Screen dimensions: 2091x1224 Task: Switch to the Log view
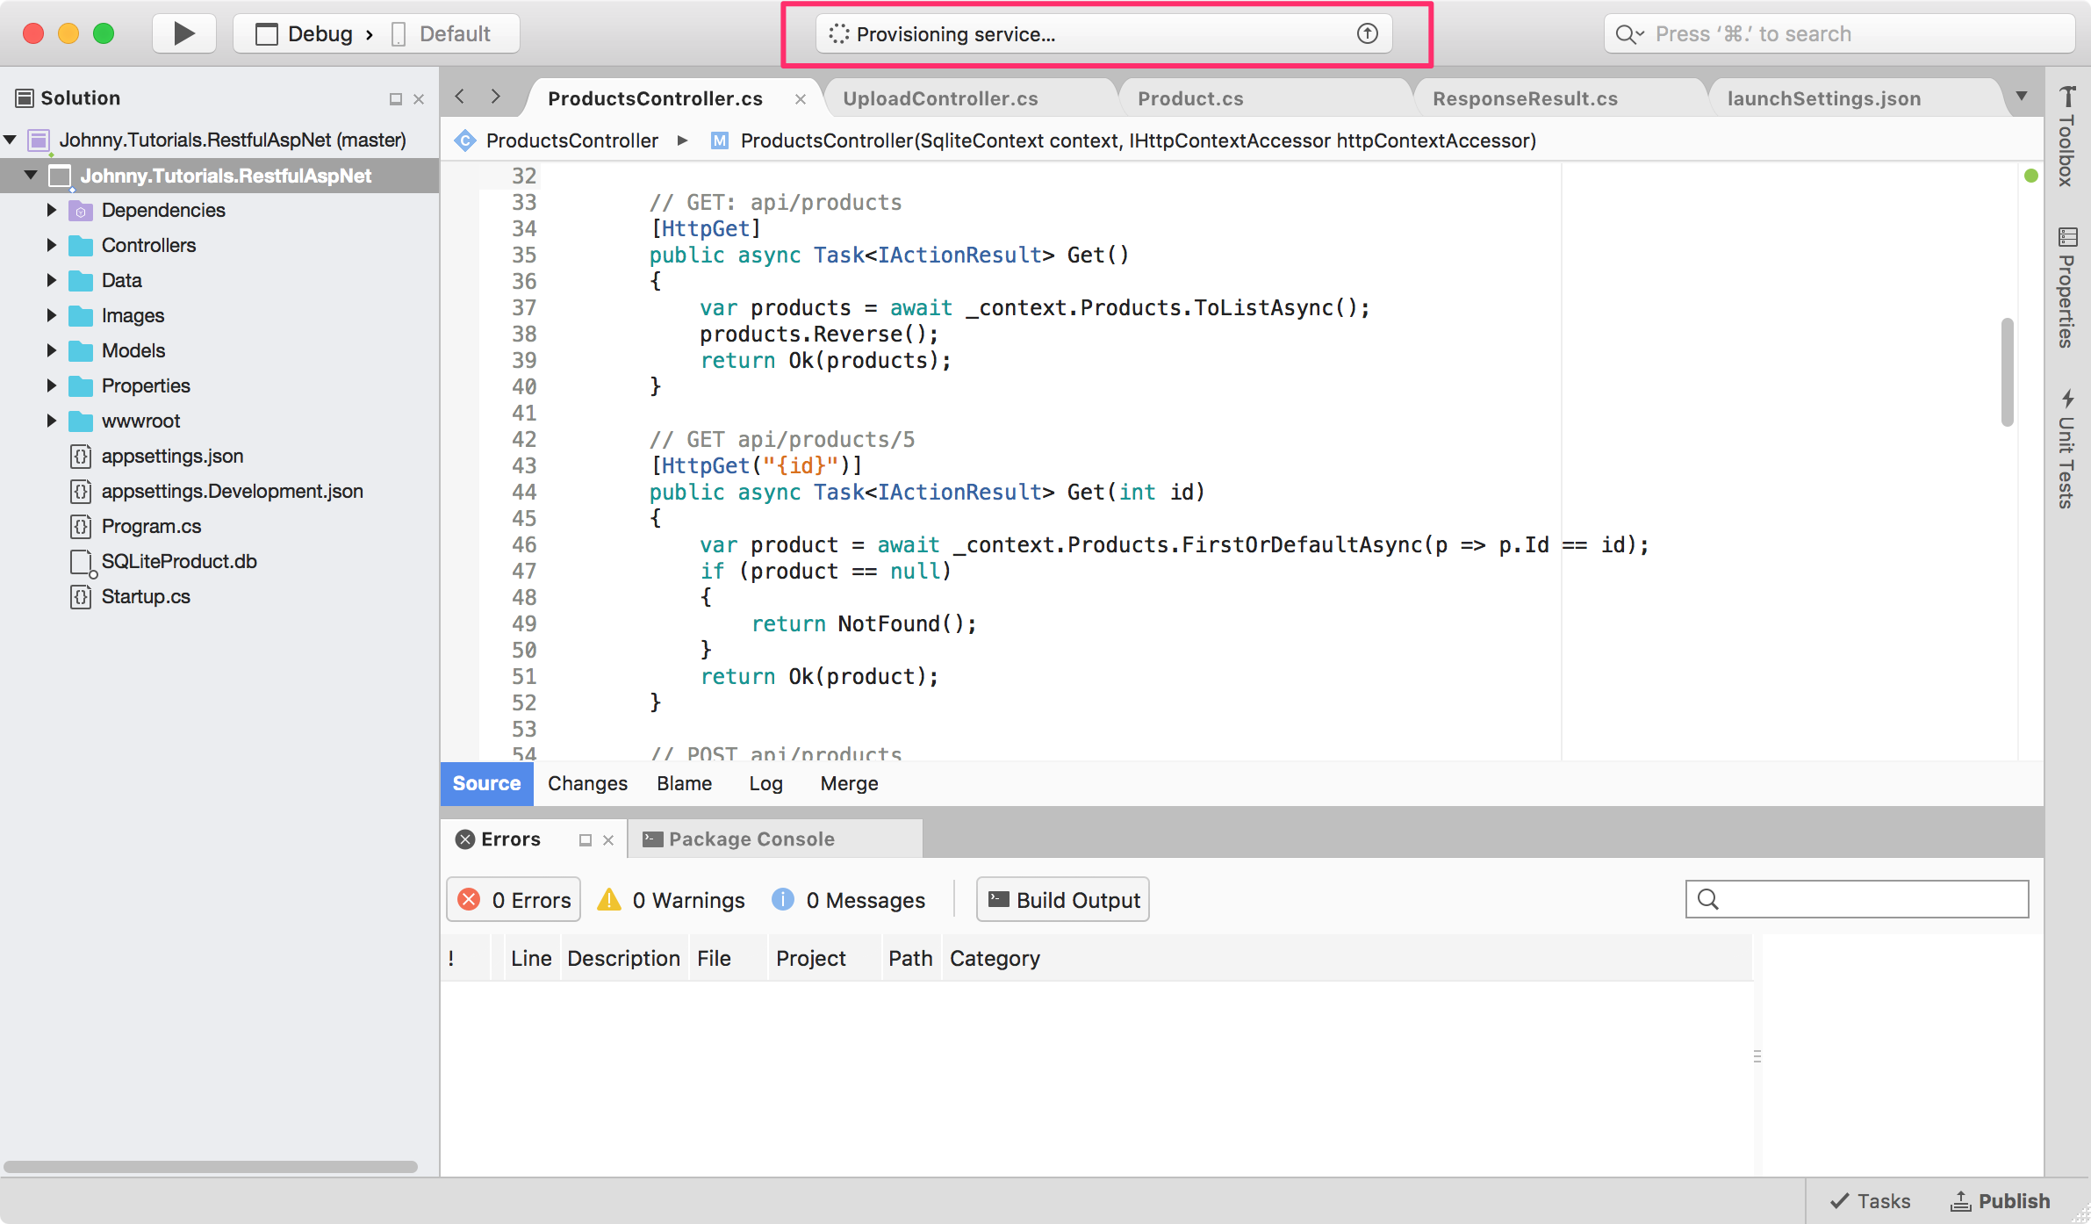[x=765, y=783]
